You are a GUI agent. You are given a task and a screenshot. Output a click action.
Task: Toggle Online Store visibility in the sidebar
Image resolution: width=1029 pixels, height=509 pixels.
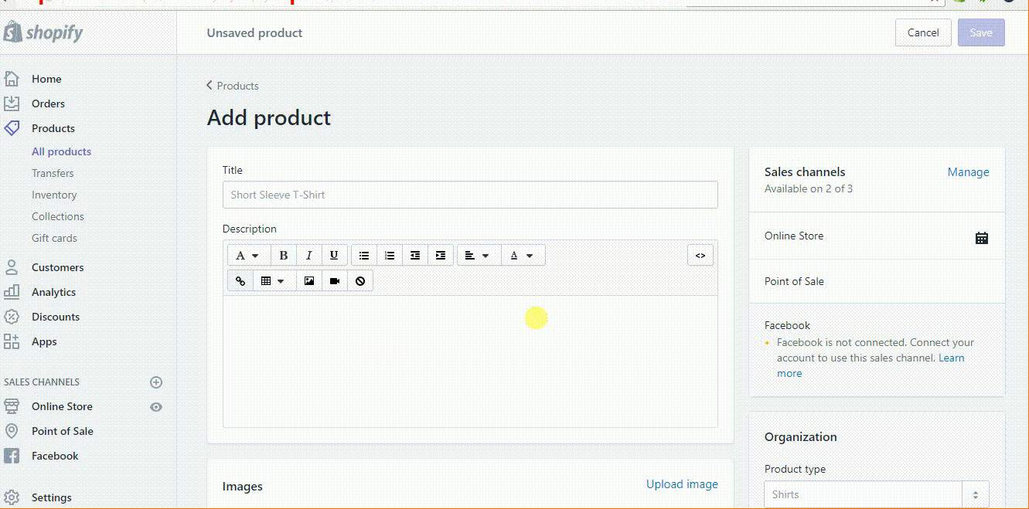(x=156, y=406)
